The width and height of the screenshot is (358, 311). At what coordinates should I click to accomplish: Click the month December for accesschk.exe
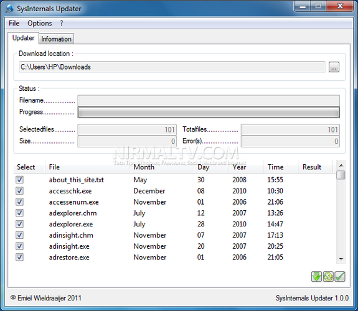tap(149, 191)
